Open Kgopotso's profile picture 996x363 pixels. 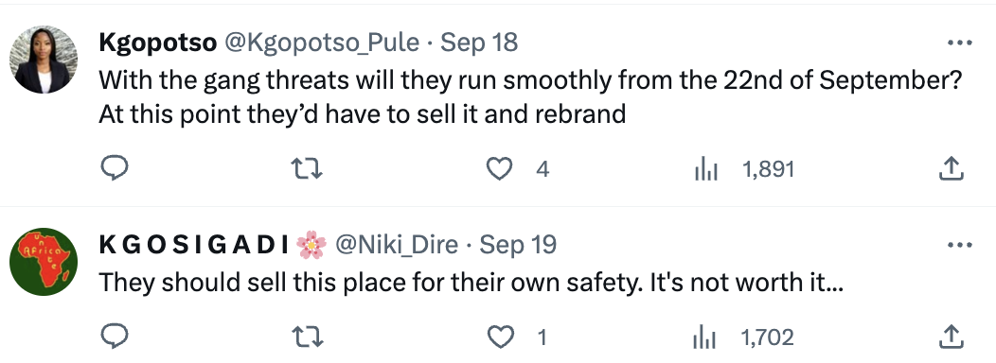pyautogui.click(x=44, y=60)
